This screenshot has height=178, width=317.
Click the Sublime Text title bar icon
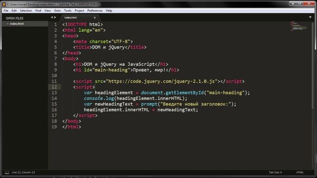[4, 4]
